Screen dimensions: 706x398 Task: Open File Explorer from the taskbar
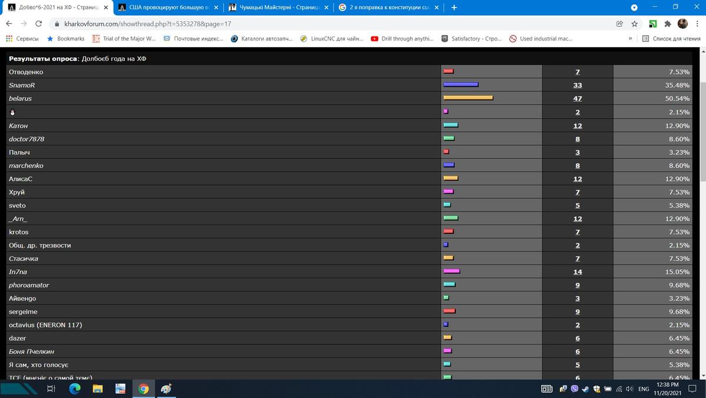(98, 389)
